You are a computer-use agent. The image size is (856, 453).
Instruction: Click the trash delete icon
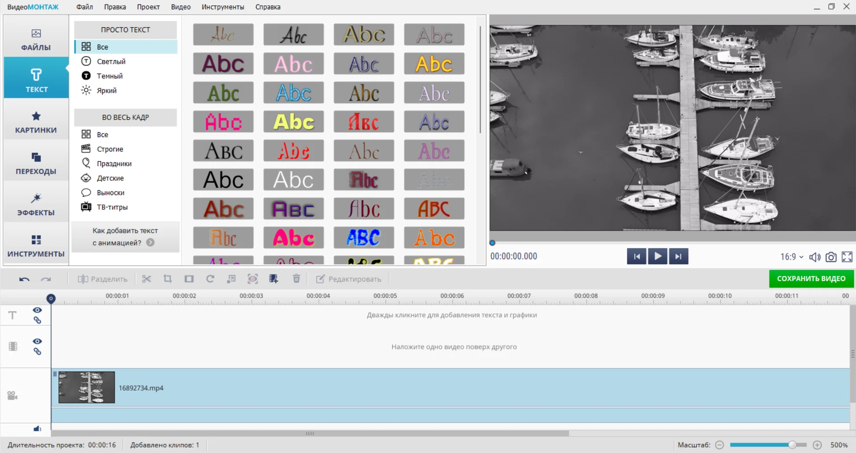click(x=296, y=279)
